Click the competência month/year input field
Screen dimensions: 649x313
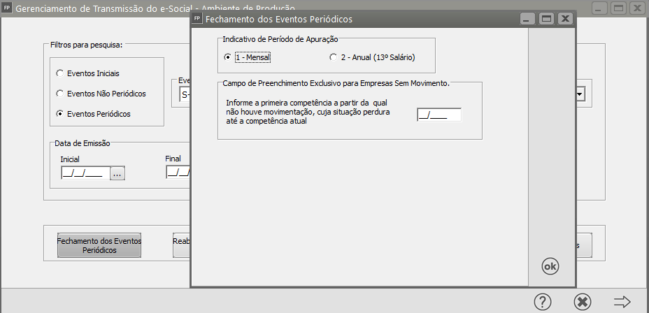(x=438, y=115)
